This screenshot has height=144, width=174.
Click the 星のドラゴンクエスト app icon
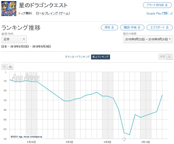pos(9,8)
